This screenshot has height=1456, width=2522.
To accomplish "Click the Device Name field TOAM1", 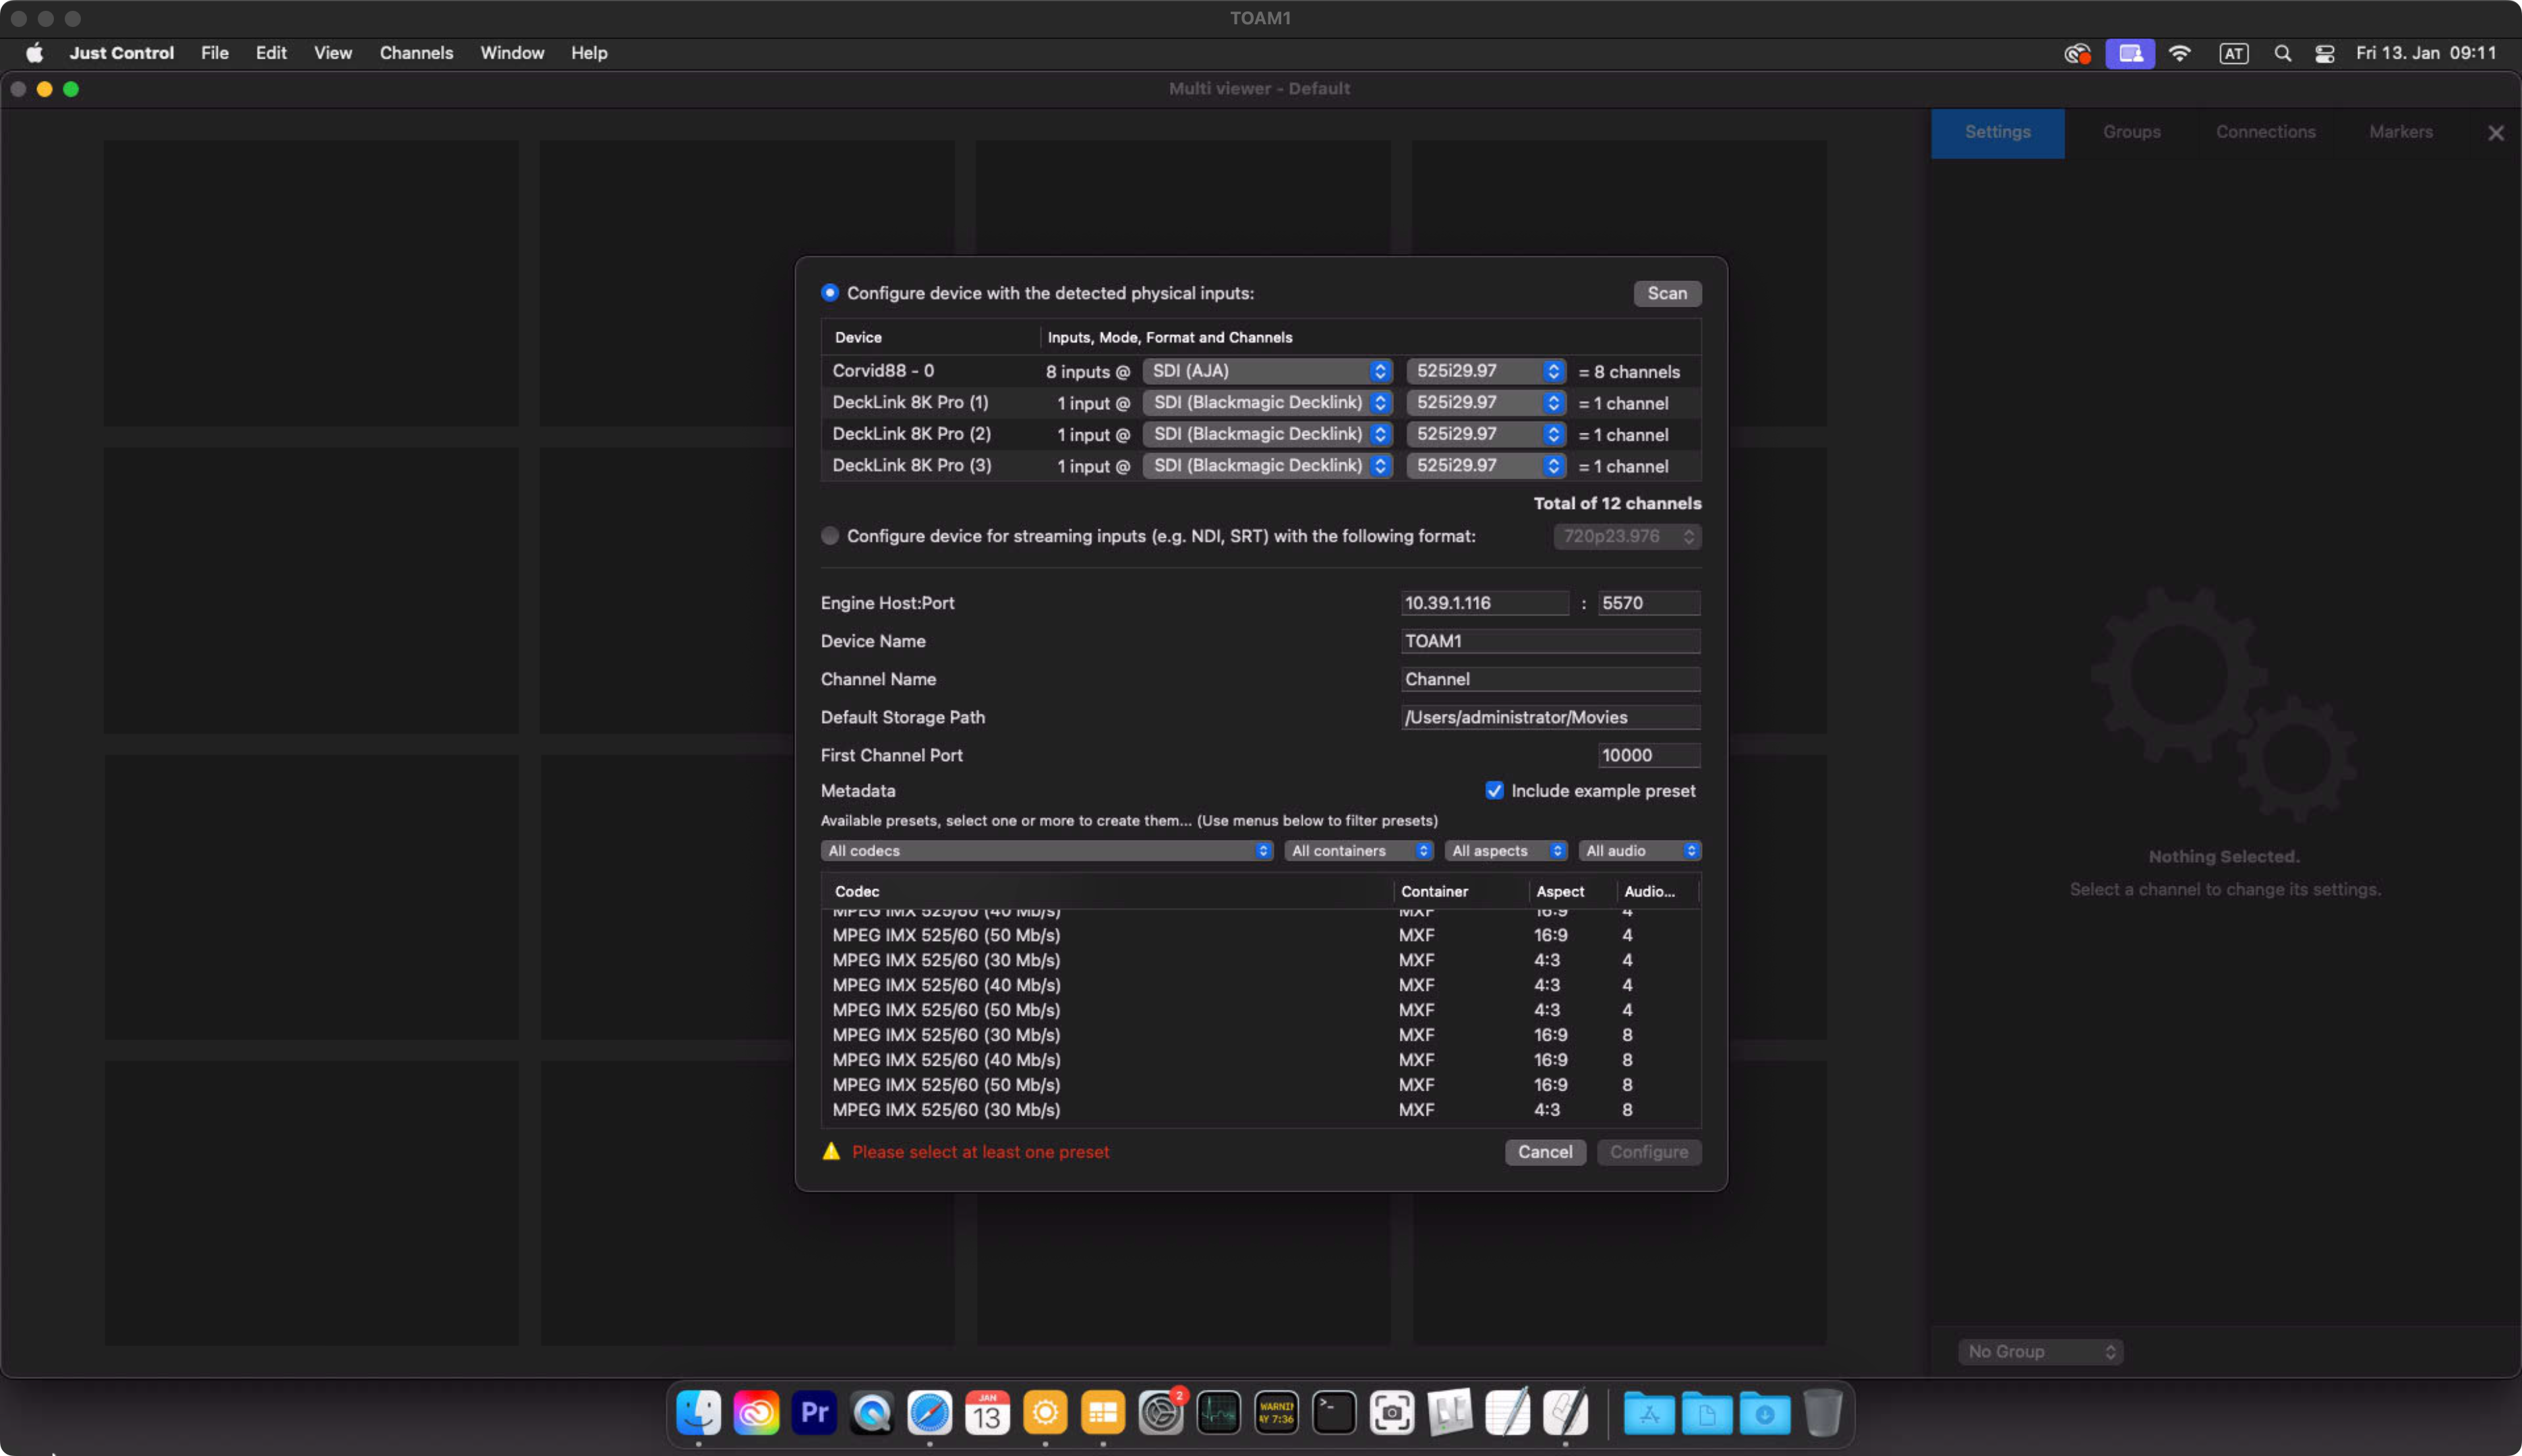I will [1550, 641].
